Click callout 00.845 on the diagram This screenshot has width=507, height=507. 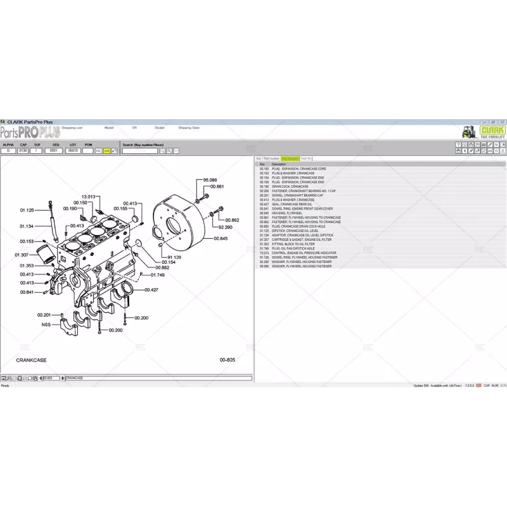pos(220,238)
